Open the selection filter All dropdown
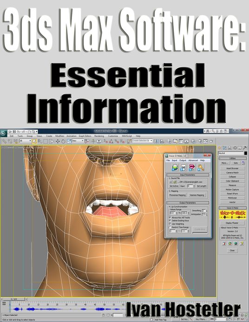 [x=26, y=141]
